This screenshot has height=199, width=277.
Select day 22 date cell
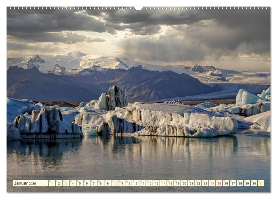(198, 183)
